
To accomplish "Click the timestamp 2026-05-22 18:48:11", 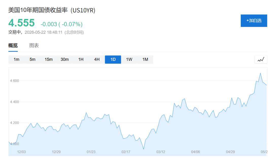I will point(44,32).
